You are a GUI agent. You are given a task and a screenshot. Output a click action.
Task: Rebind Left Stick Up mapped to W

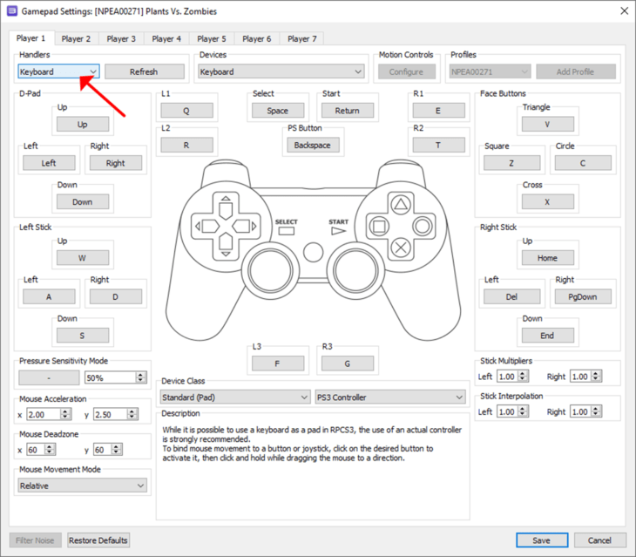[x=83, y=258]
